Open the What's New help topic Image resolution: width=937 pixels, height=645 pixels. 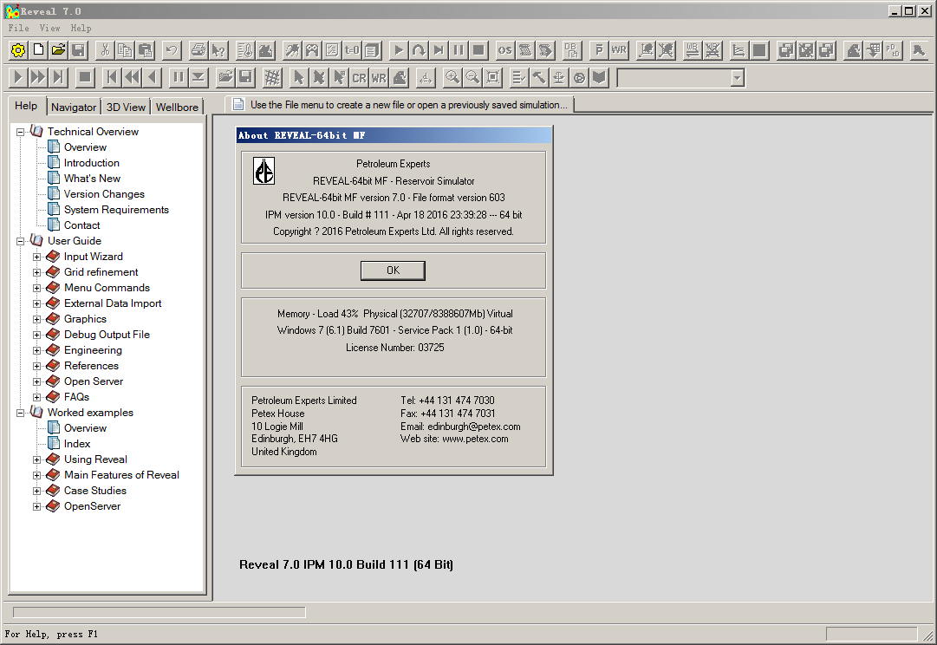(92, 178)
